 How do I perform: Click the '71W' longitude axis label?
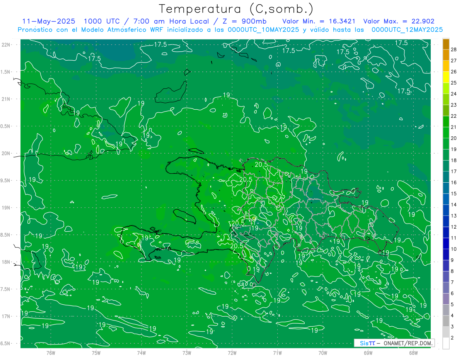tap(277, 353)
